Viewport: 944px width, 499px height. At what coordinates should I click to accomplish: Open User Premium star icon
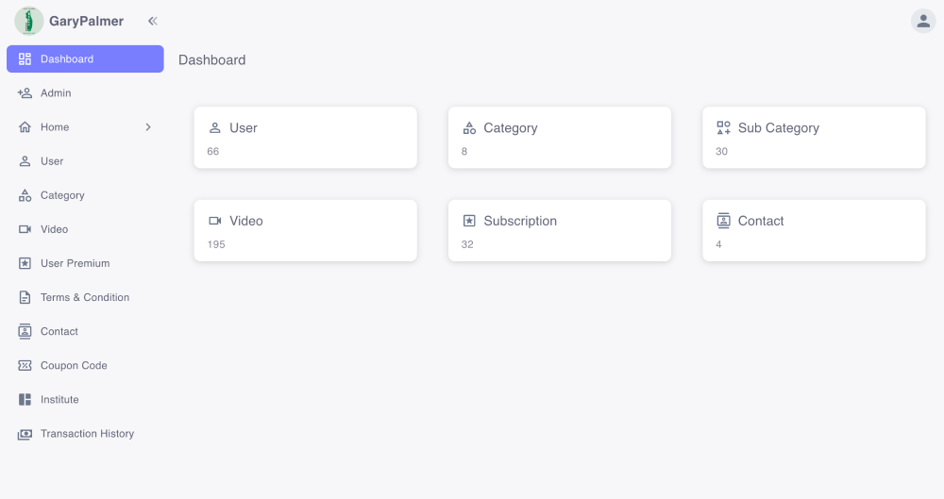pyautogui.click(x=25, y=263)
